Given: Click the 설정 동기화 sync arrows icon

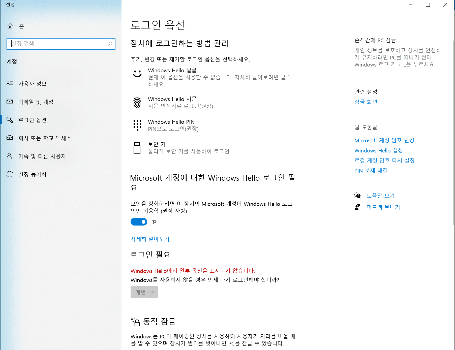Looking at the screenshot, I should point(10,174).
